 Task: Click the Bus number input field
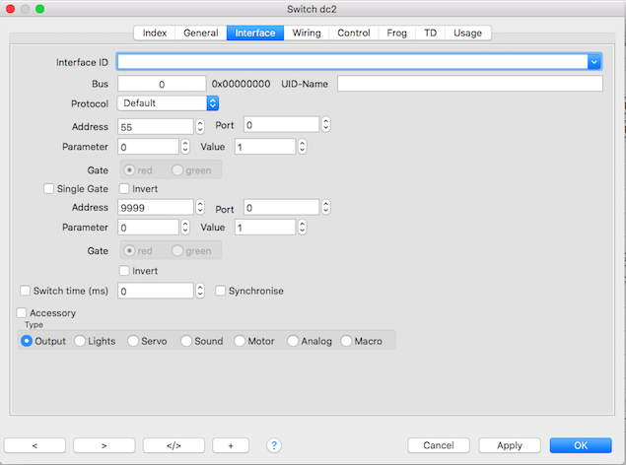[162, 84]
